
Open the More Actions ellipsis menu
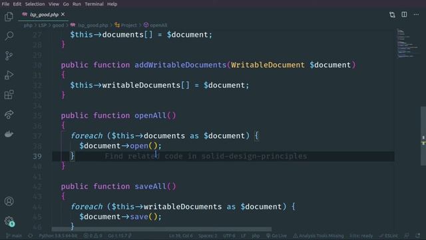click(416, 15)
